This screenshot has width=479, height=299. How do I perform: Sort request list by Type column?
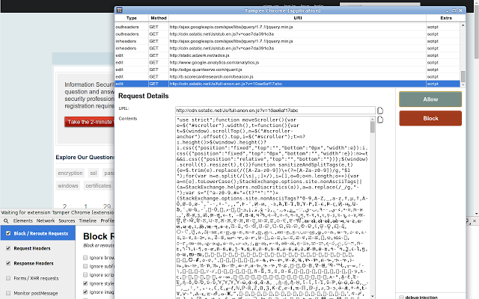(x=132, y=18)
